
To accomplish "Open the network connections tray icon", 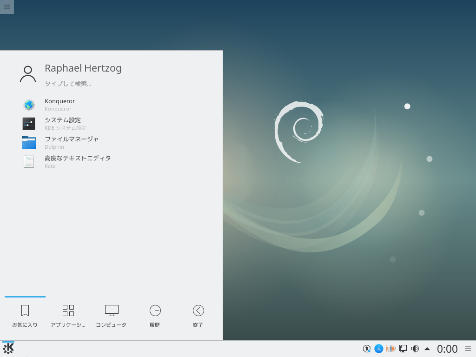I will tap(402, 349).
